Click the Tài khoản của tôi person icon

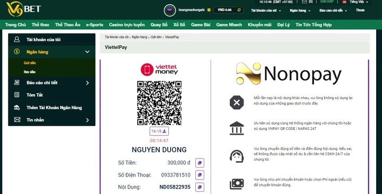16,39
